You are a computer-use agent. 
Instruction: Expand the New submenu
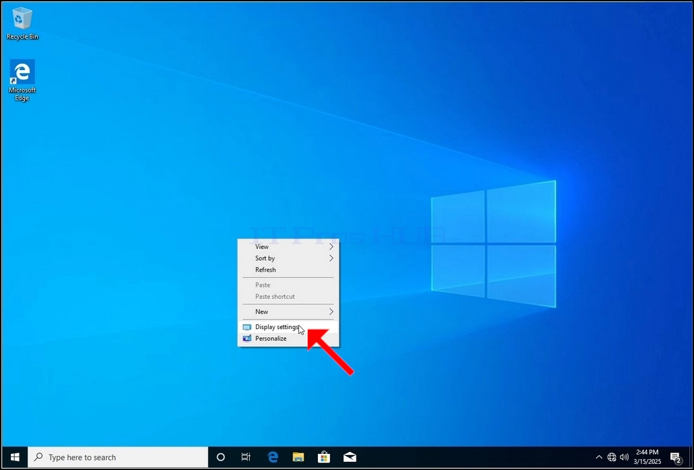(x=288, y=312)
